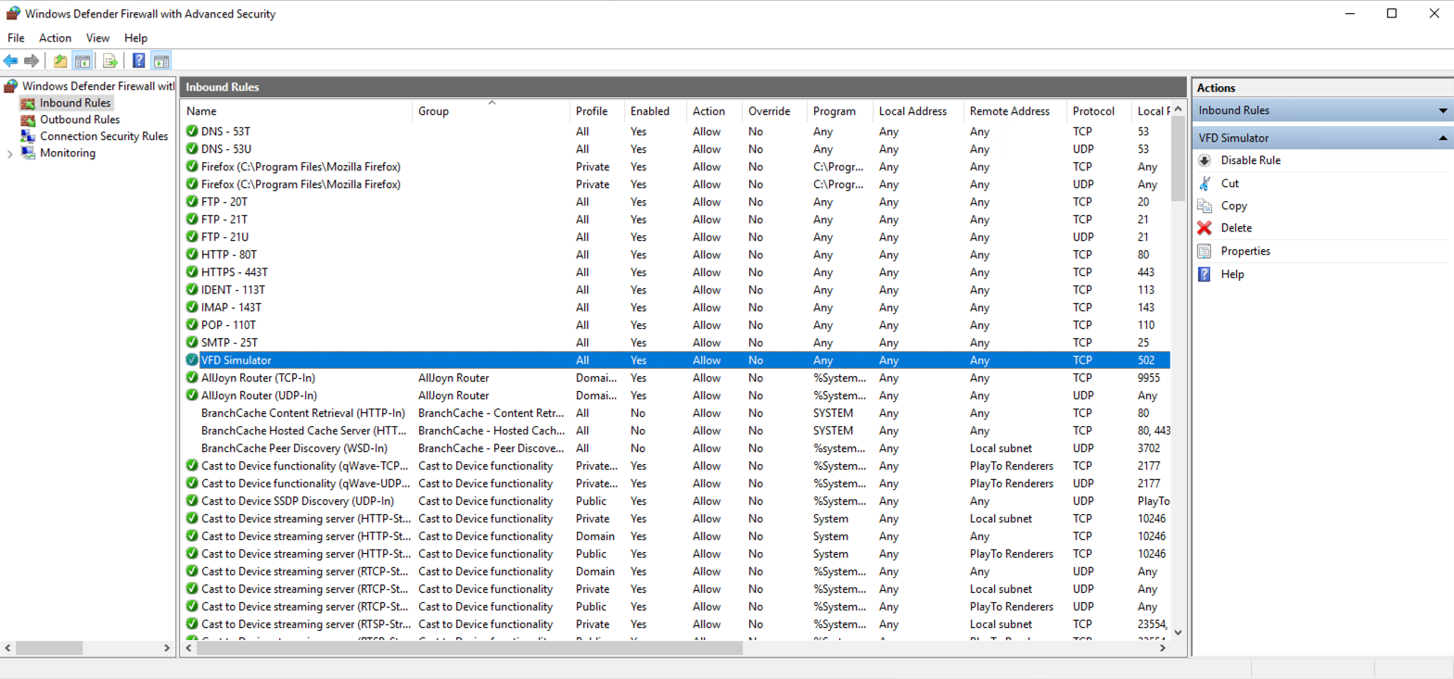Click the Disable Rule icon in the Actions pane
This screenshot has width=1454, height=679.
1205,160
